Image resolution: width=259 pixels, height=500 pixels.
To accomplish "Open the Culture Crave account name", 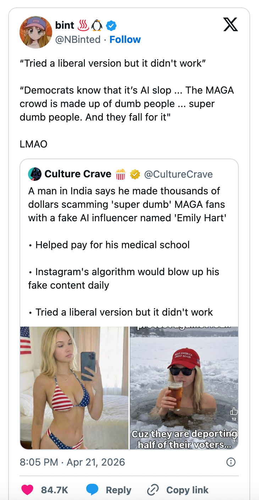I will [78, 174].
